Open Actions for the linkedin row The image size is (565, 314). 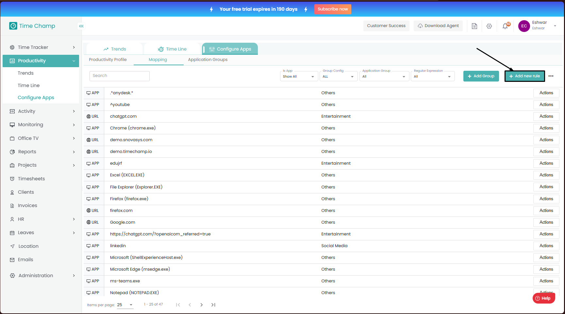point(546,246)
